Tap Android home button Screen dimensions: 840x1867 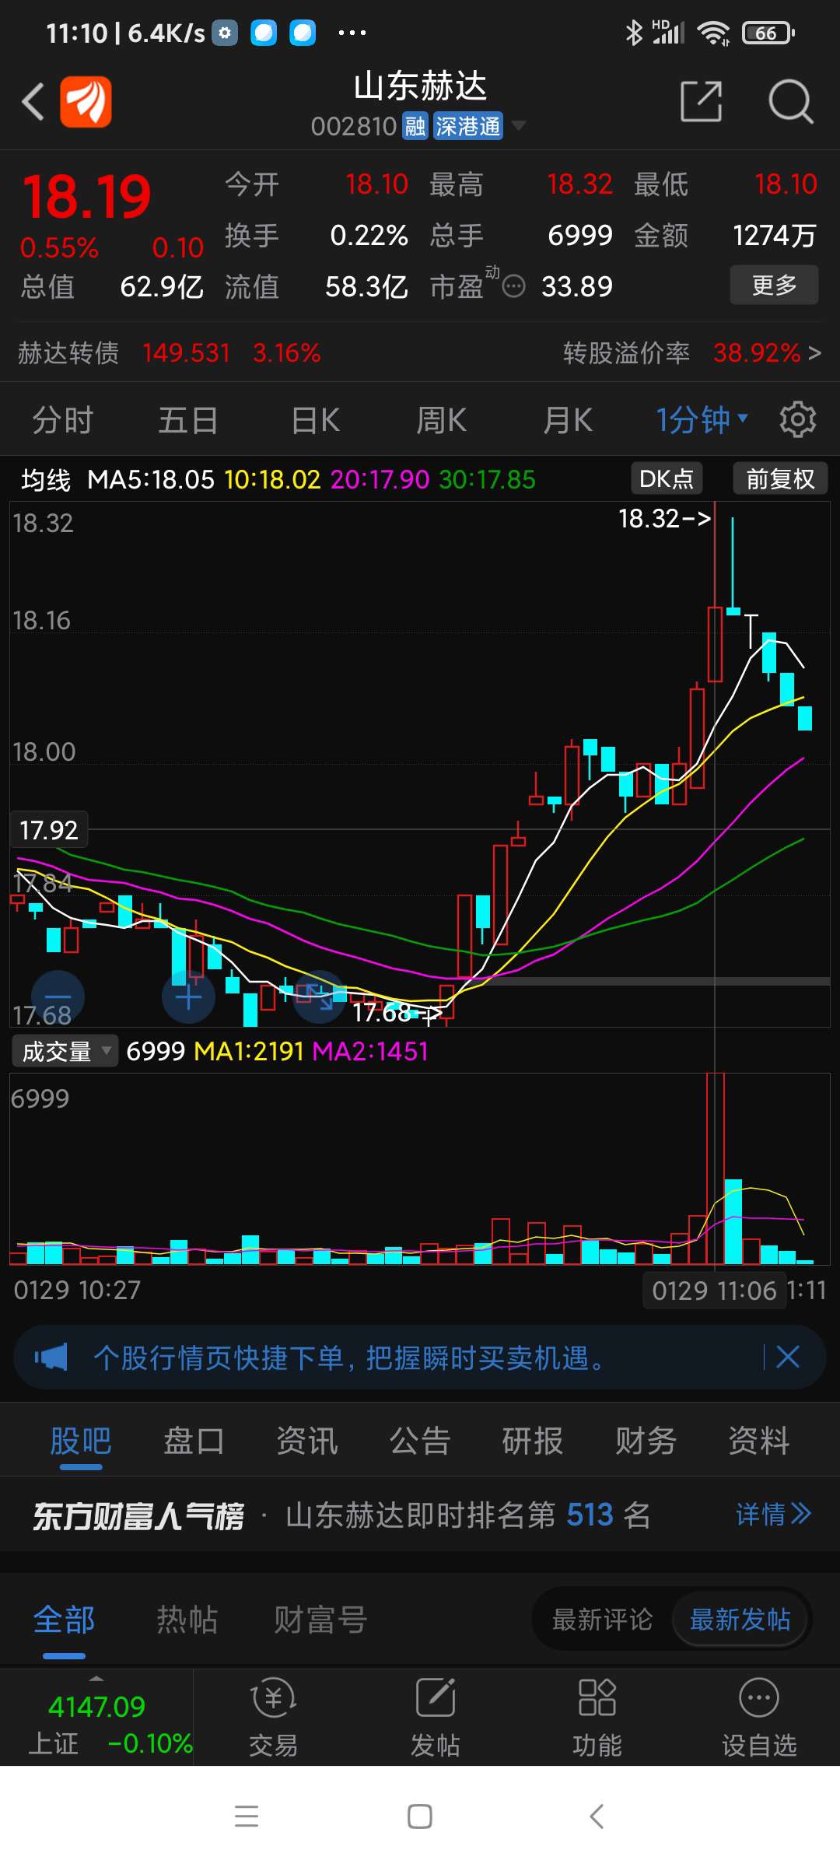coord(420,1816)
